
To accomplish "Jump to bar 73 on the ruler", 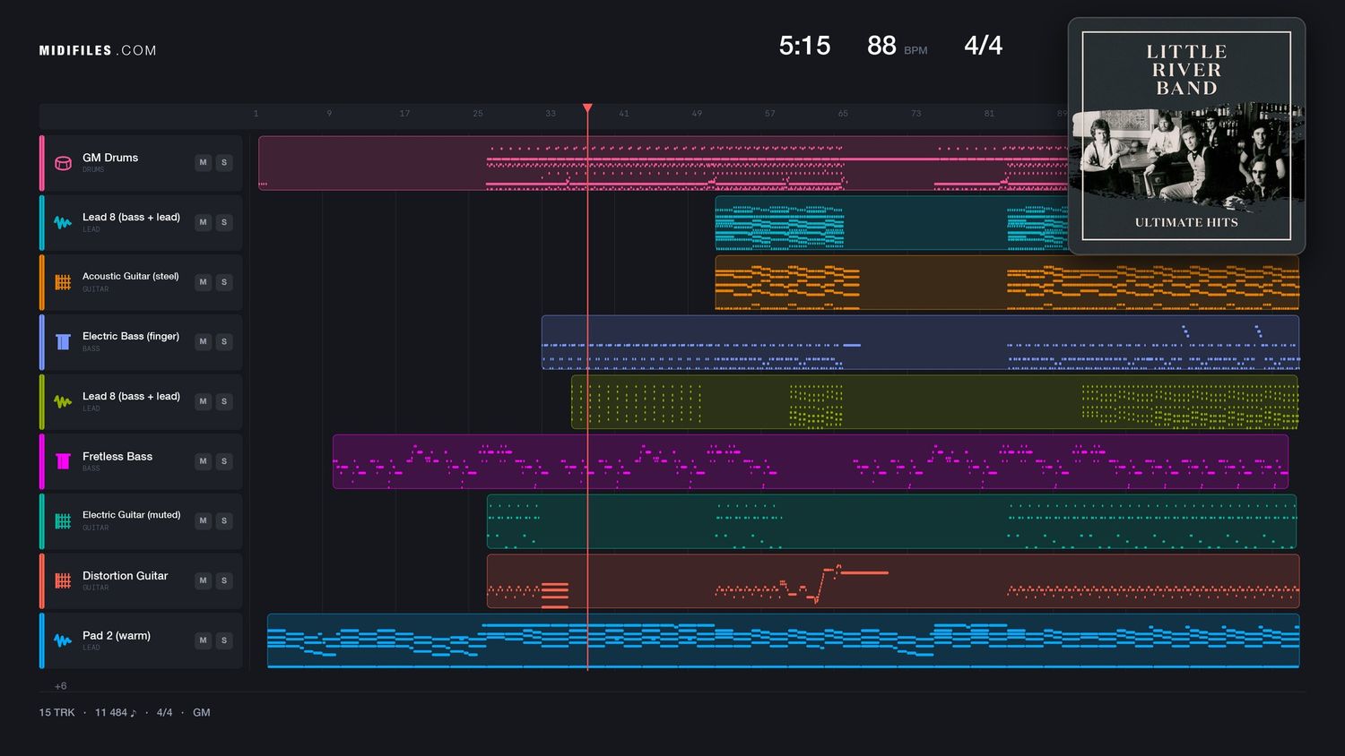I will (x=915, y=114).
